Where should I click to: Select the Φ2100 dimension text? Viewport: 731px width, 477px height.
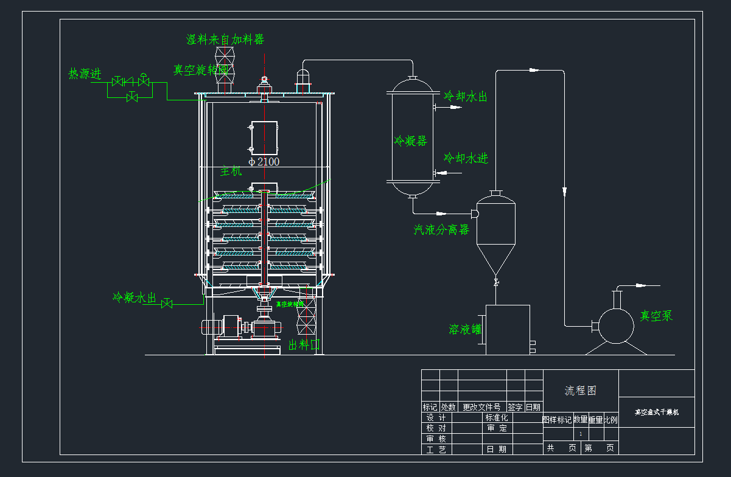coord(264,162)
